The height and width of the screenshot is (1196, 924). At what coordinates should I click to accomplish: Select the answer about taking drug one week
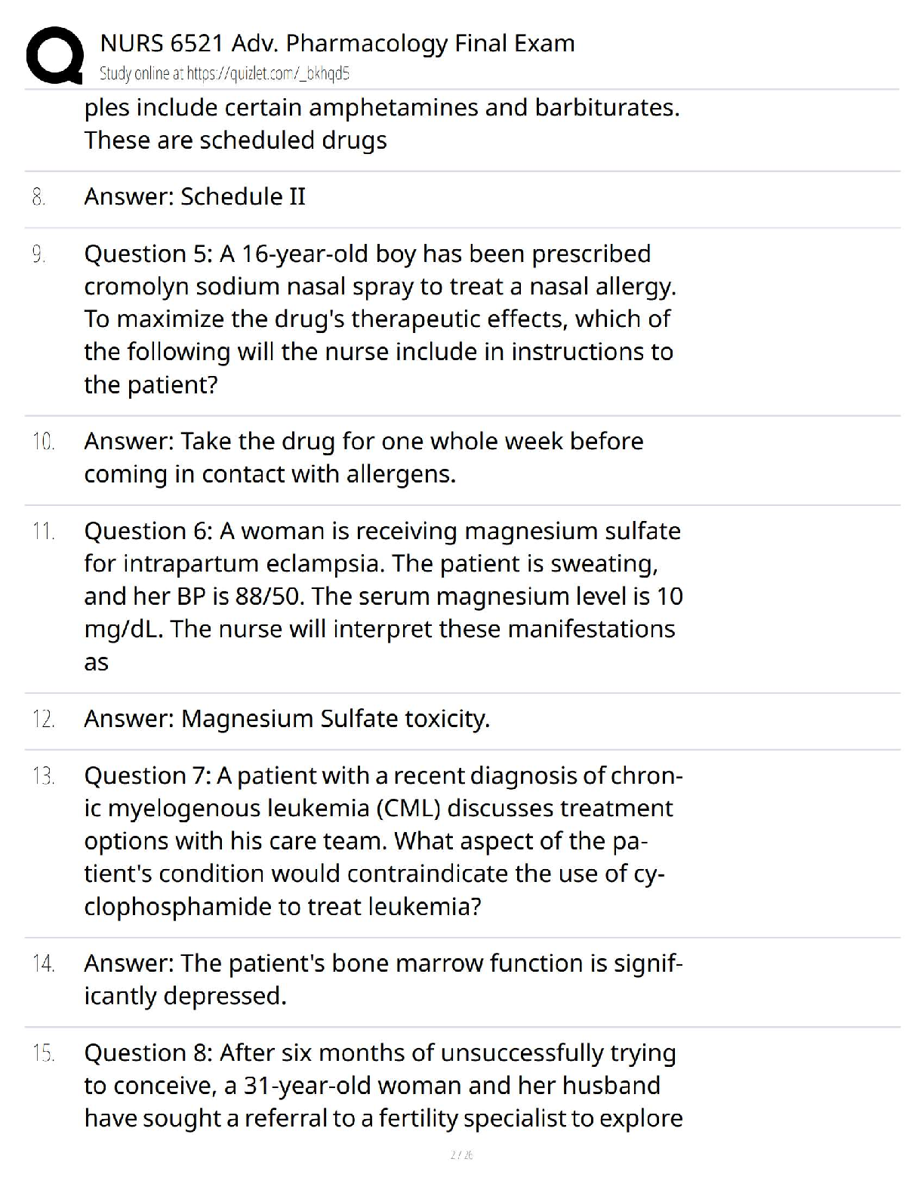click(x=363, y=458)
